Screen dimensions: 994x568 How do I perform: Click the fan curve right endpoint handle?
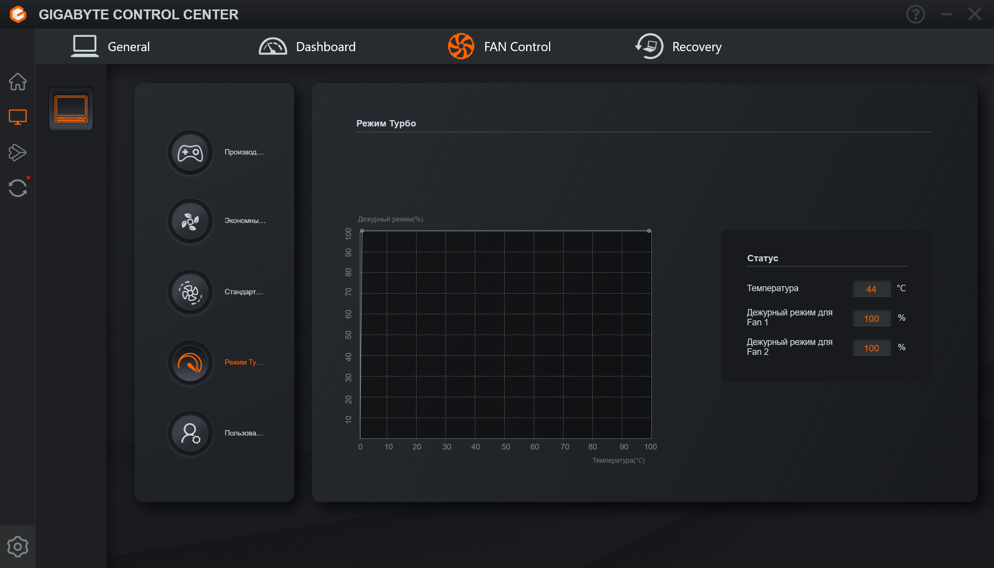tap(649, 231)
